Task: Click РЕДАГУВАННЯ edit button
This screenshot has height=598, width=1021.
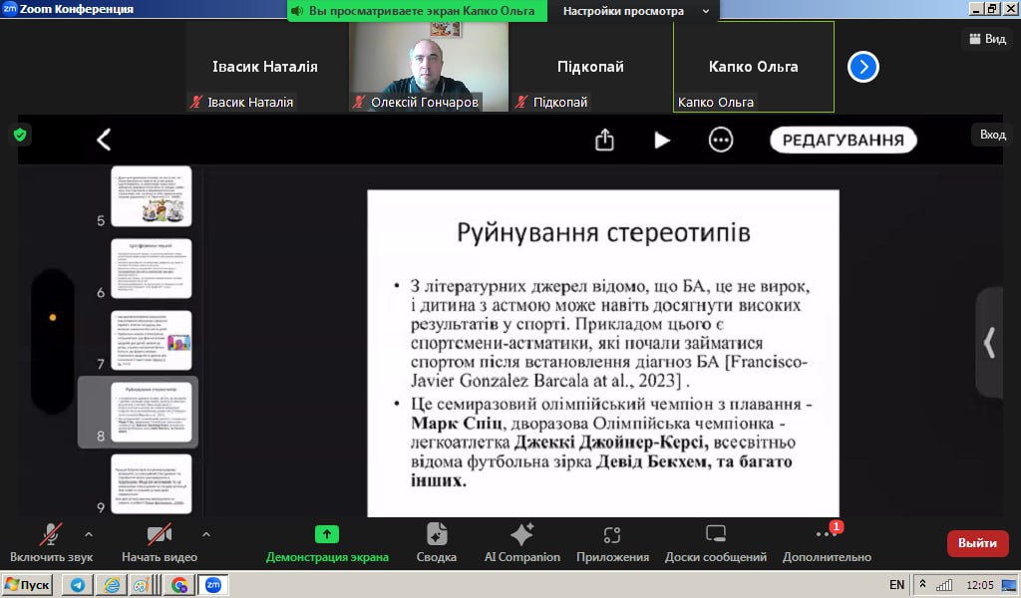Action: click(844, 140)
